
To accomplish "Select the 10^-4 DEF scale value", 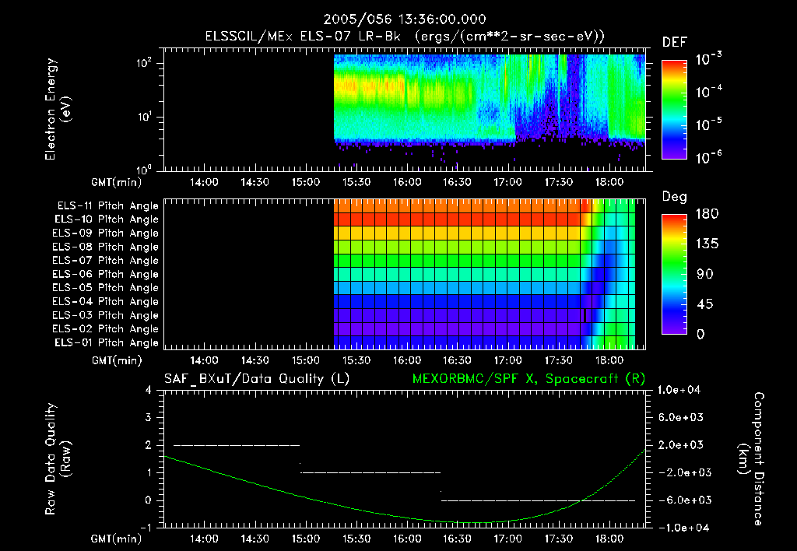I will pyautogui.click(x=708, y=92).
